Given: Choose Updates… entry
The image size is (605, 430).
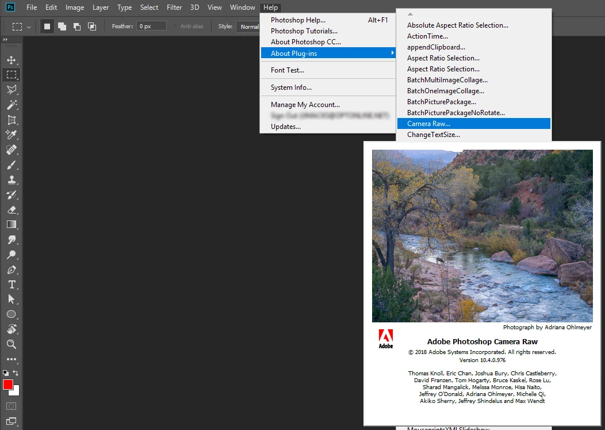Looking at the screenshot, I should [x=328, y=126].
